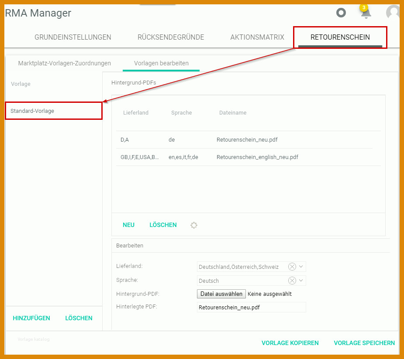Select the Vorlagen bearbeiten subtab
This screenshot has width=404, height=359.
click(161, 63)
